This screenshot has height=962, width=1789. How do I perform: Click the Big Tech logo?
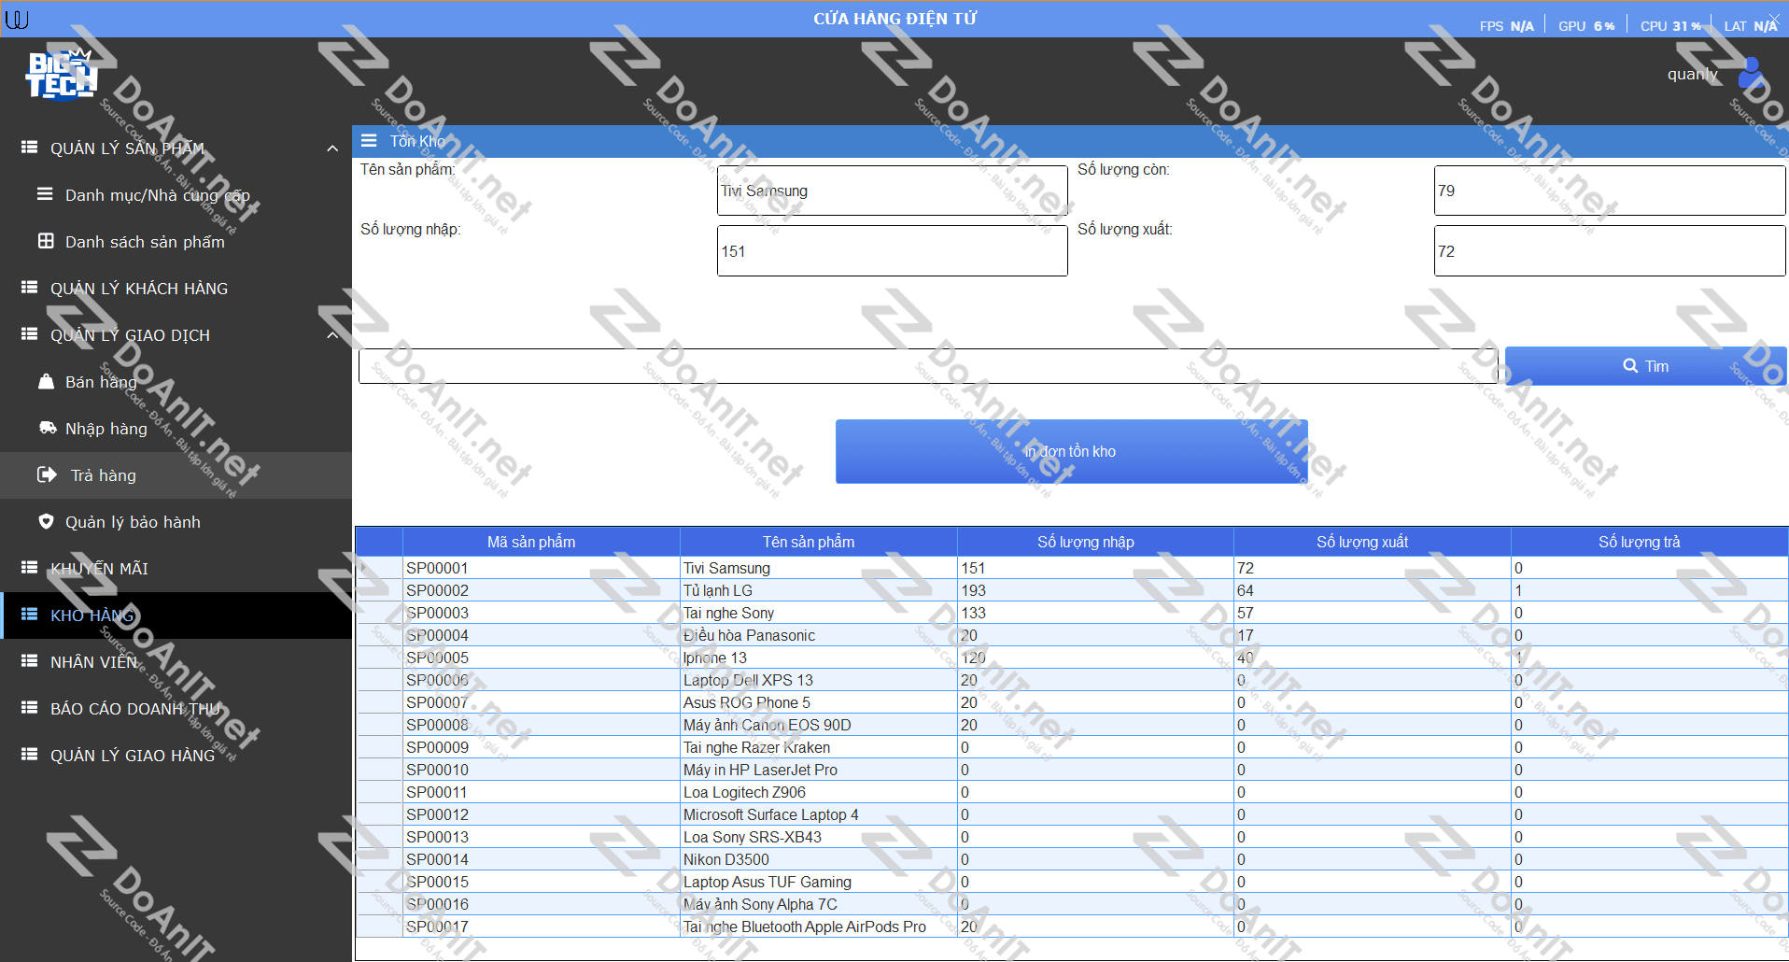(x=61, y=76)
